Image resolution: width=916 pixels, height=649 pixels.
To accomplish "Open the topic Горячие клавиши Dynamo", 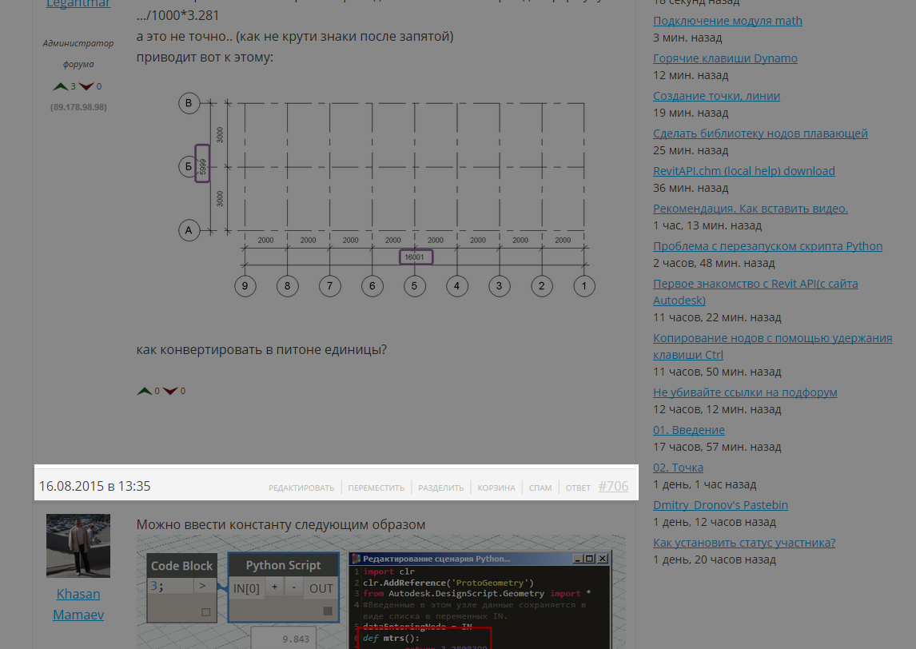I will point(725,58).
